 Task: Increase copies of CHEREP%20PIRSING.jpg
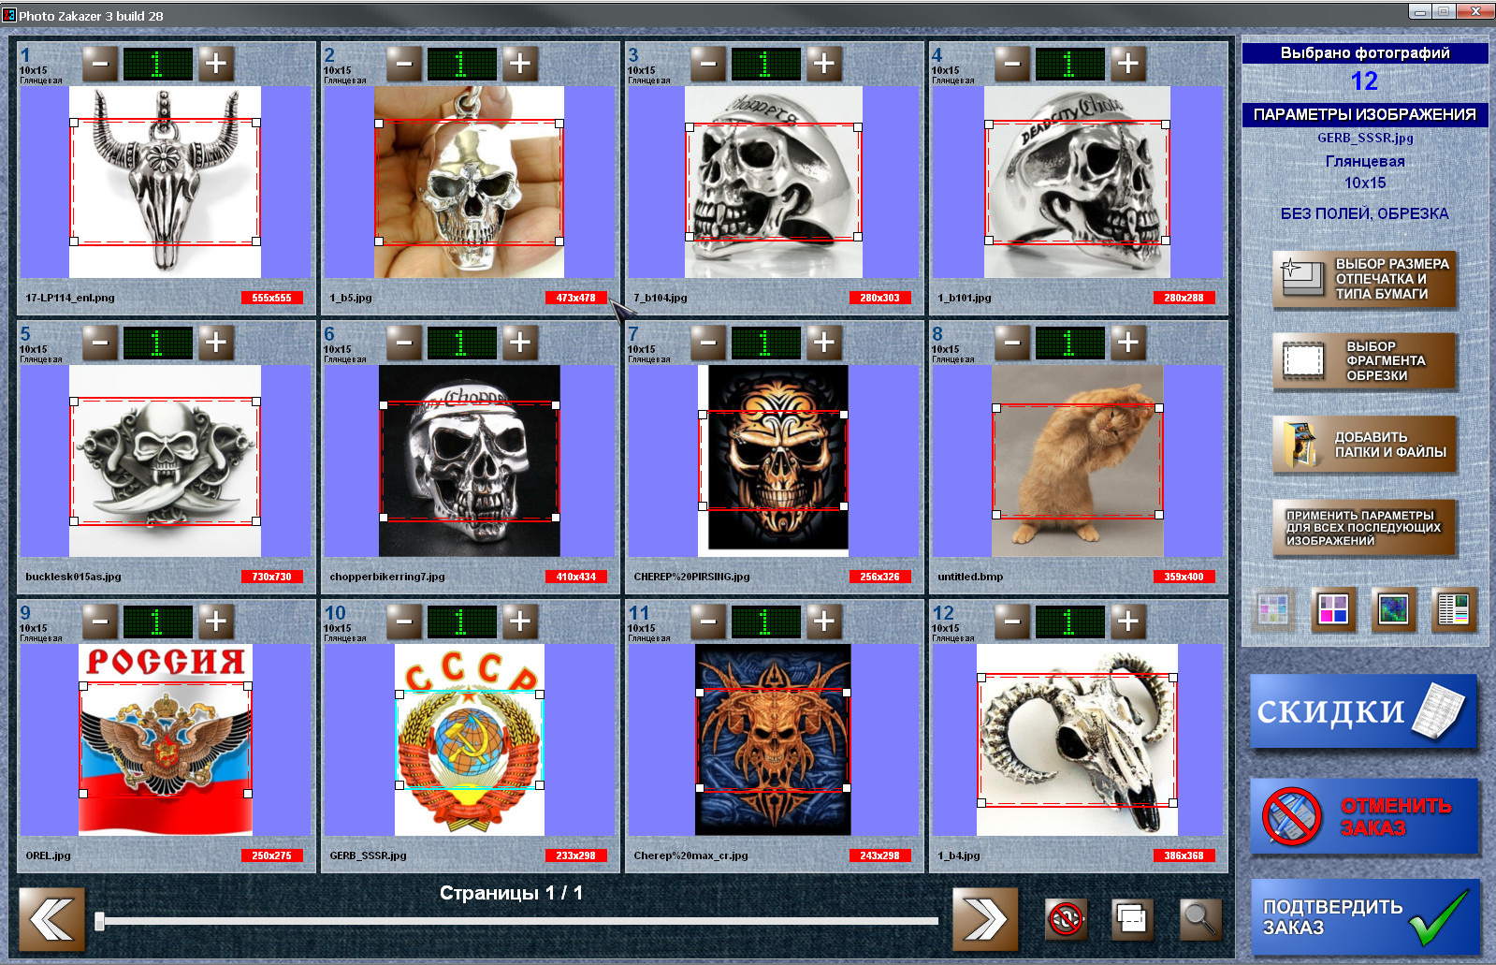[823, 343]
